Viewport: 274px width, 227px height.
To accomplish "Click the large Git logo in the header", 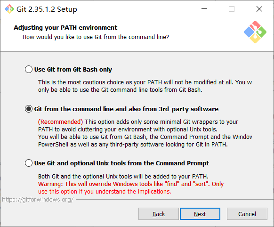I will tap(255, 32).
